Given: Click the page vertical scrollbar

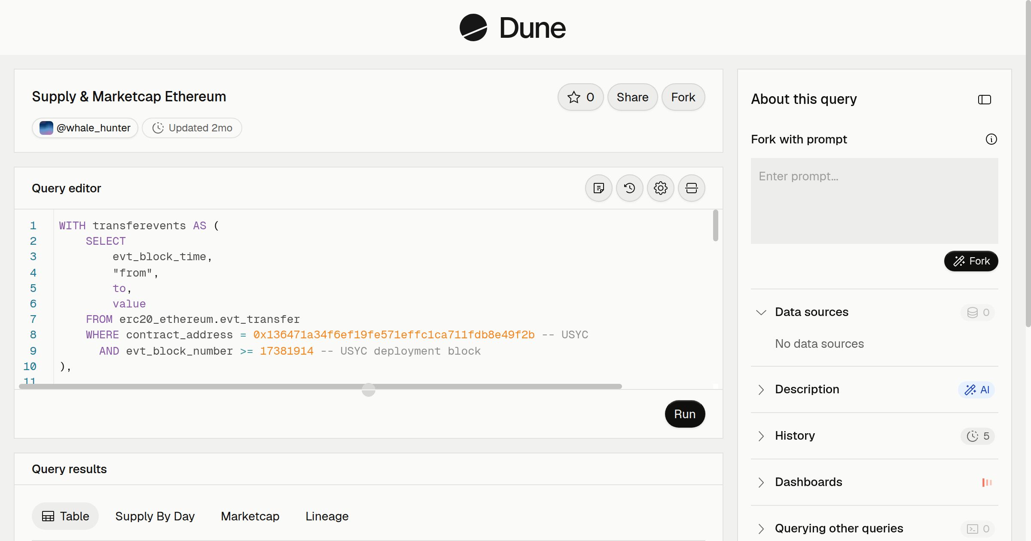Looking at the screenshot, I should point(1028,163).
